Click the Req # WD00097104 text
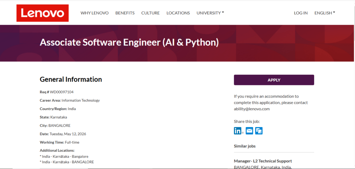Viewport: 355px width, 169px height. click(x=57, y=92)
